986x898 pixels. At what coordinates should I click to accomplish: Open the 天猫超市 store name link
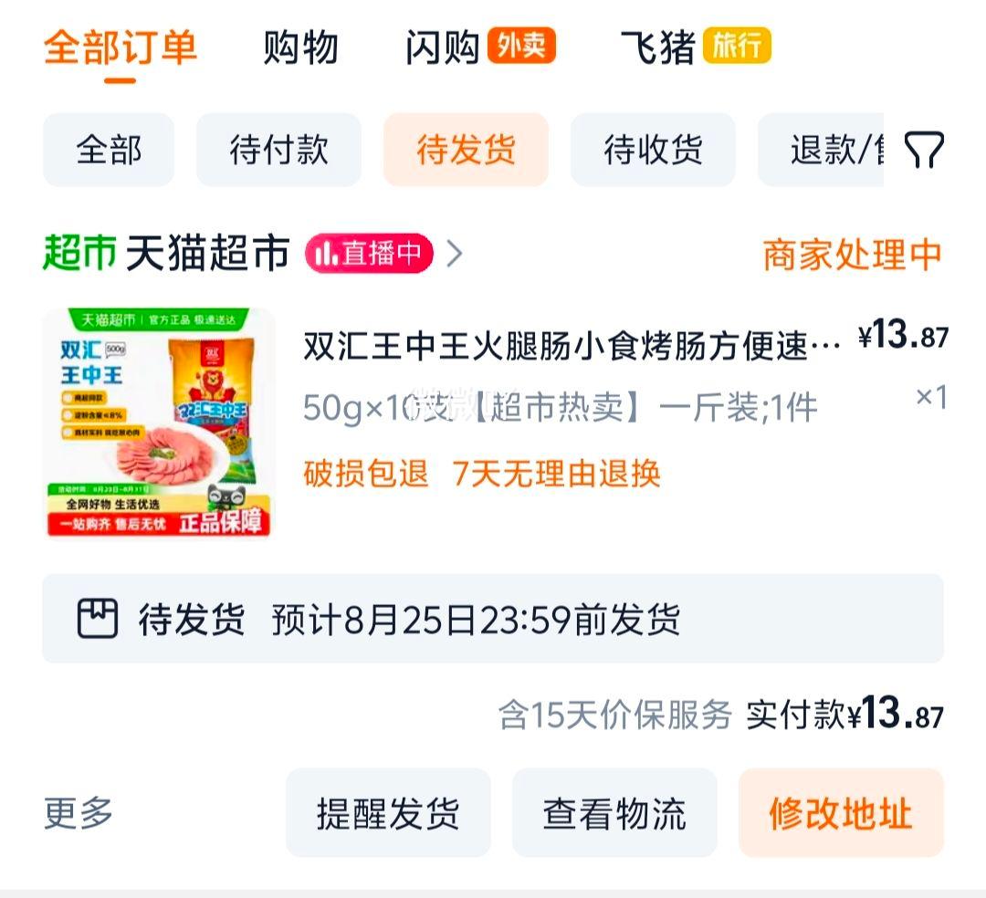click(x=208, y=254)
